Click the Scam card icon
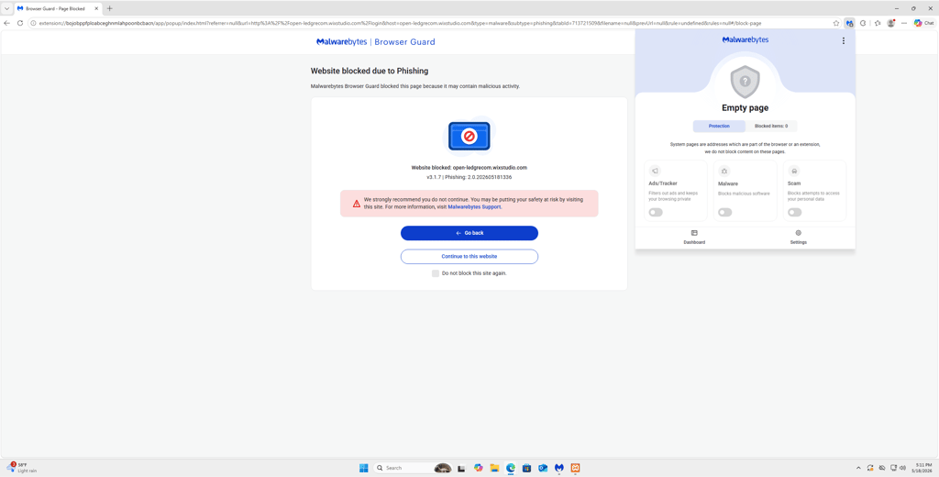 coord(793,171)
